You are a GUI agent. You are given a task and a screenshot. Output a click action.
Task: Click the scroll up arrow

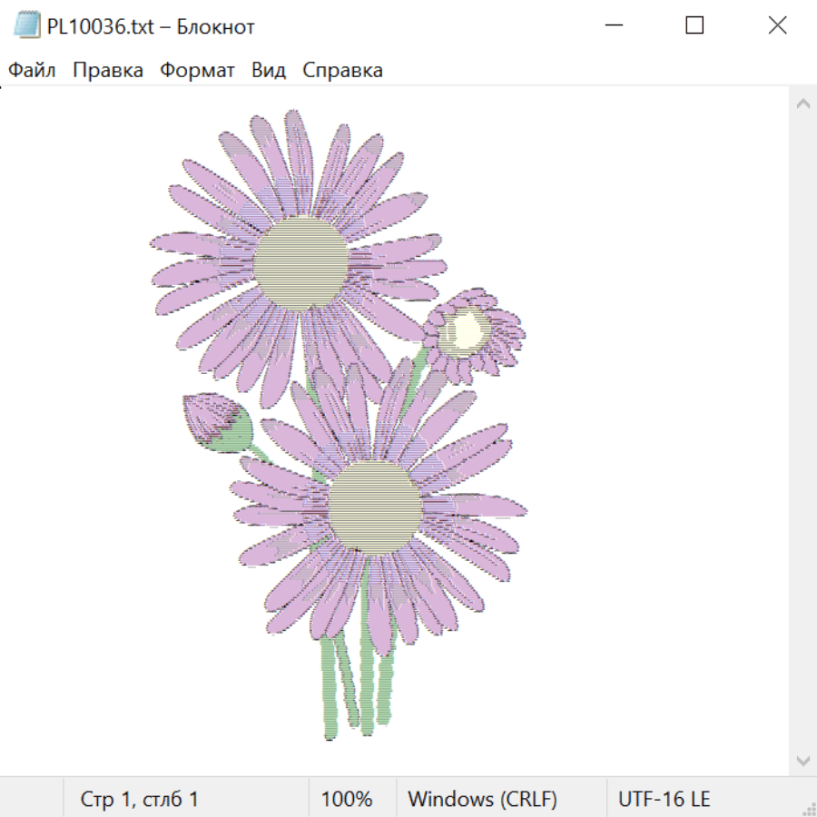point(802,104)
